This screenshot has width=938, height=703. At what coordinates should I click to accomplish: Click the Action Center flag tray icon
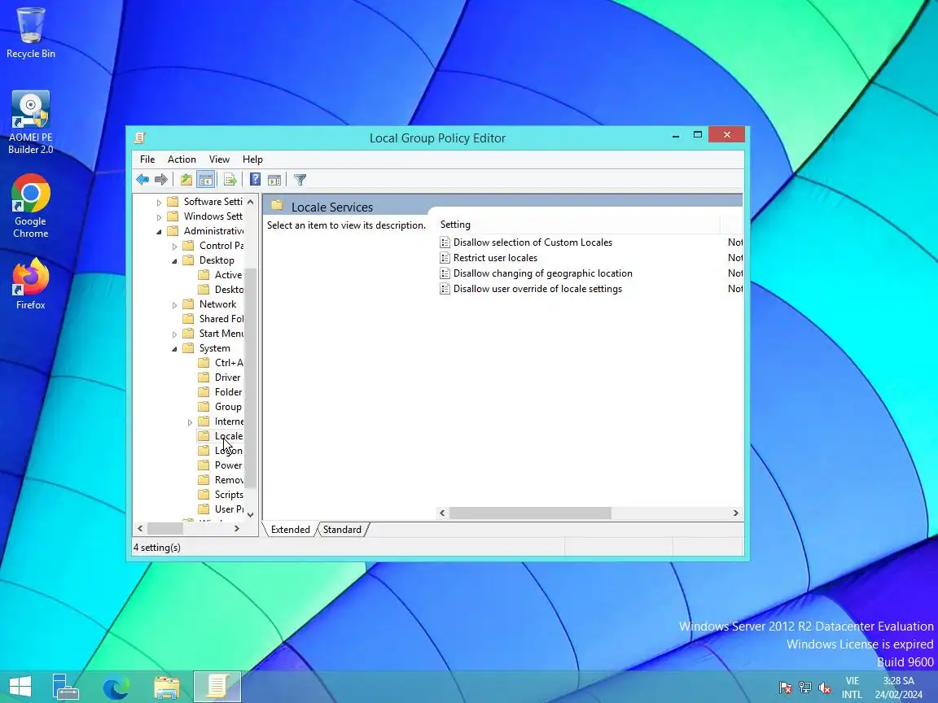coord(786,688)
